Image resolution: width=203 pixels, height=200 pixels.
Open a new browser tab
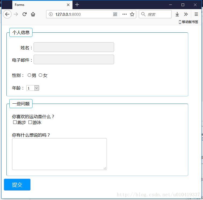(x=77, y=5)
